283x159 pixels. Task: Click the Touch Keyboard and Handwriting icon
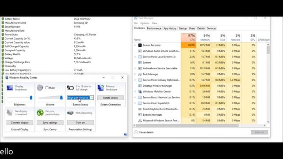(x=140, y=109)
